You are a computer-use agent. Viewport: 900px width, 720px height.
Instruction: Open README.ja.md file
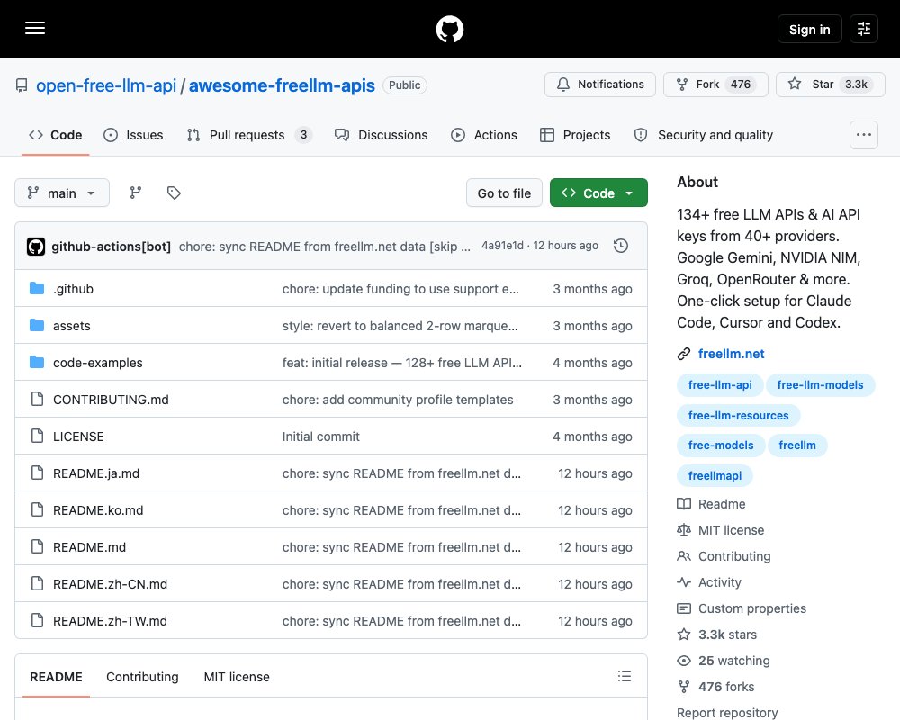pos(96,473)
